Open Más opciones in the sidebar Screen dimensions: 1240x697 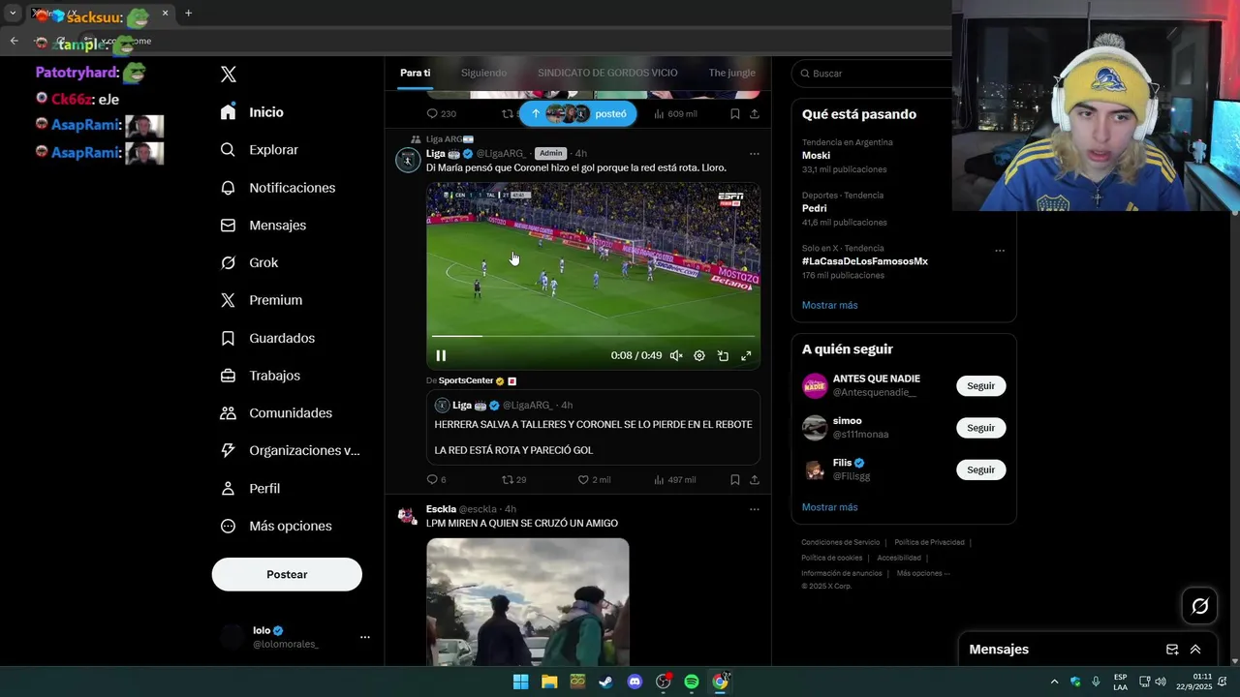(x=276, y=526)
